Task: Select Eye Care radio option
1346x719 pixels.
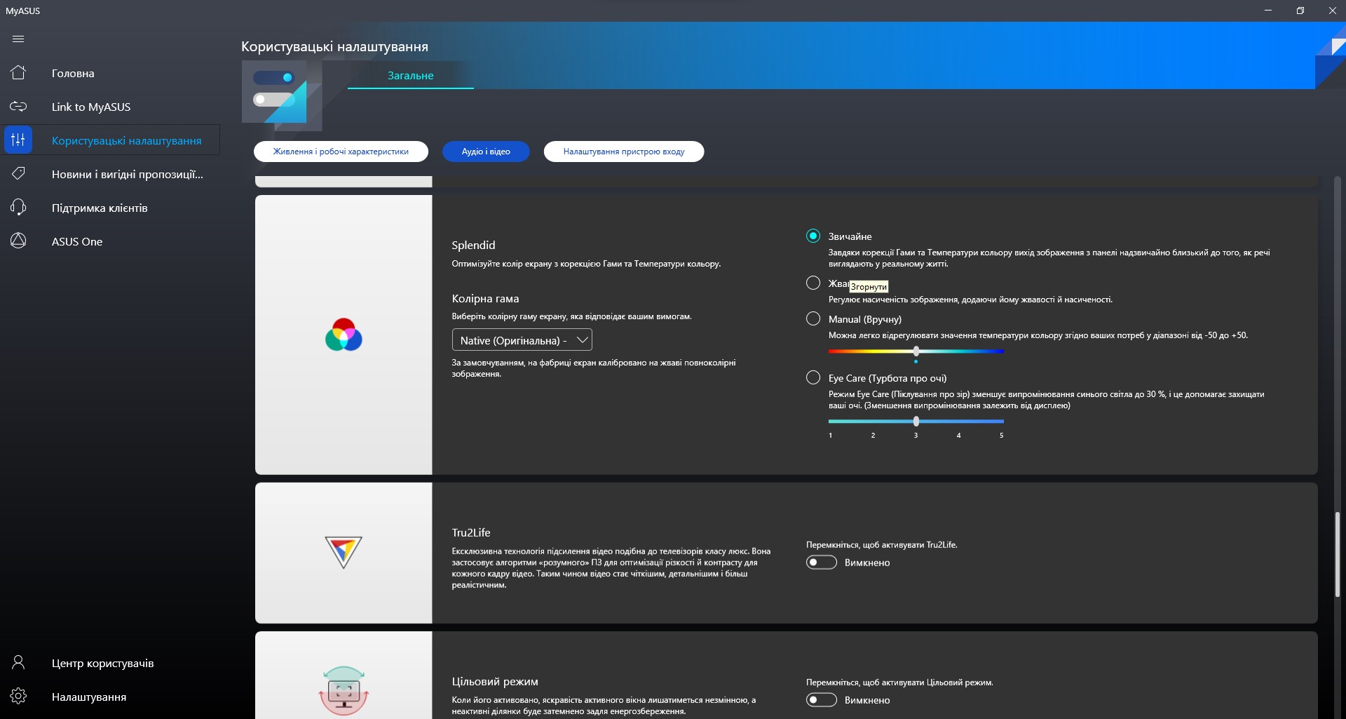Action: click(813, 377)
